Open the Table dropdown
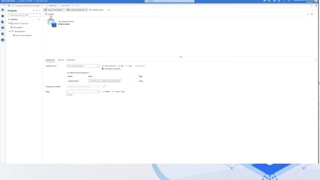This screenshot has height=180, width=320. point(83,91)
